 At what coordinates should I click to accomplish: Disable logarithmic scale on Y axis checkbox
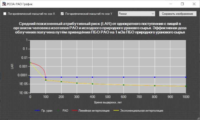click(x=62, y=13)
